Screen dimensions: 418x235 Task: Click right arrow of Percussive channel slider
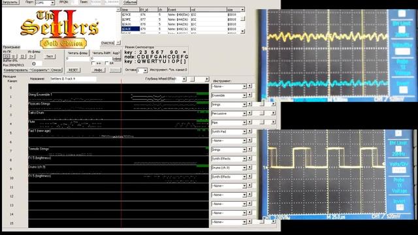(x=273, y=113)
